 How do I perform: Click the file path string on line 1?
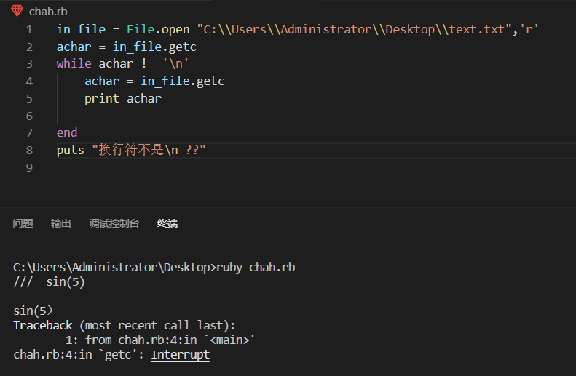[x=355, y=29]
